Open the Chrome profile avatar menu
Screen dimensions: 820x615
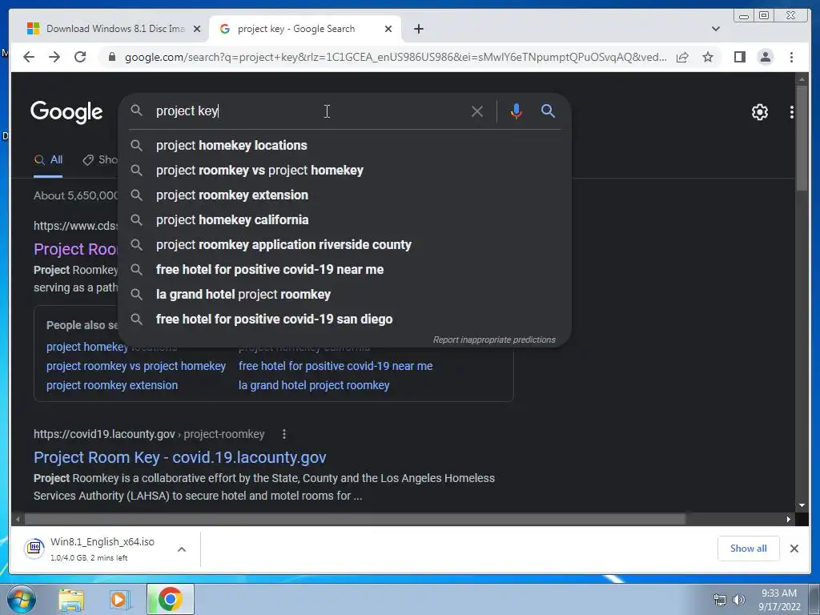coord(765,57)
